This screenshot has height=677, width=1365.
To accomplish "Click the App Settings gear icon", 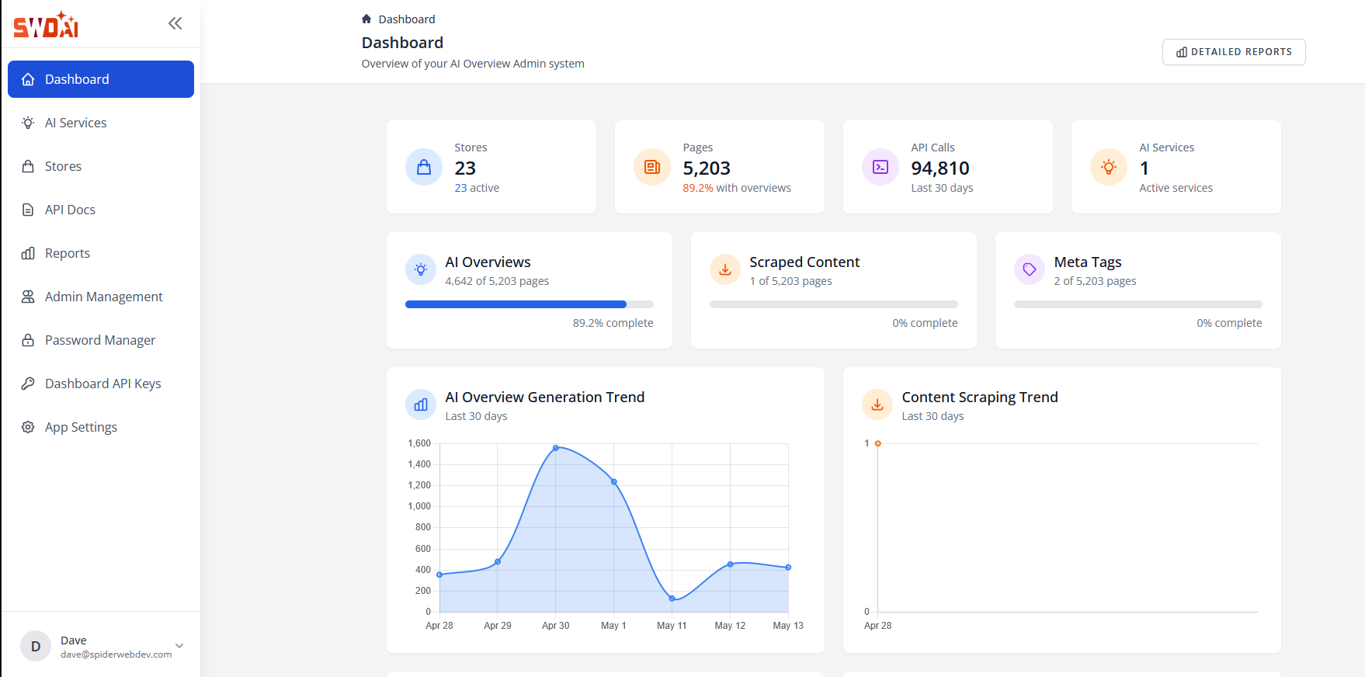I will [28, 427].
